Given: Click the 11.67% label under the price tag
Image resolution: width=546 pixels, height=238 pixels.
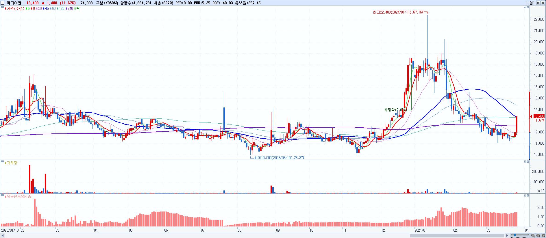Looking at the screenshot, I should coord(539,120).
